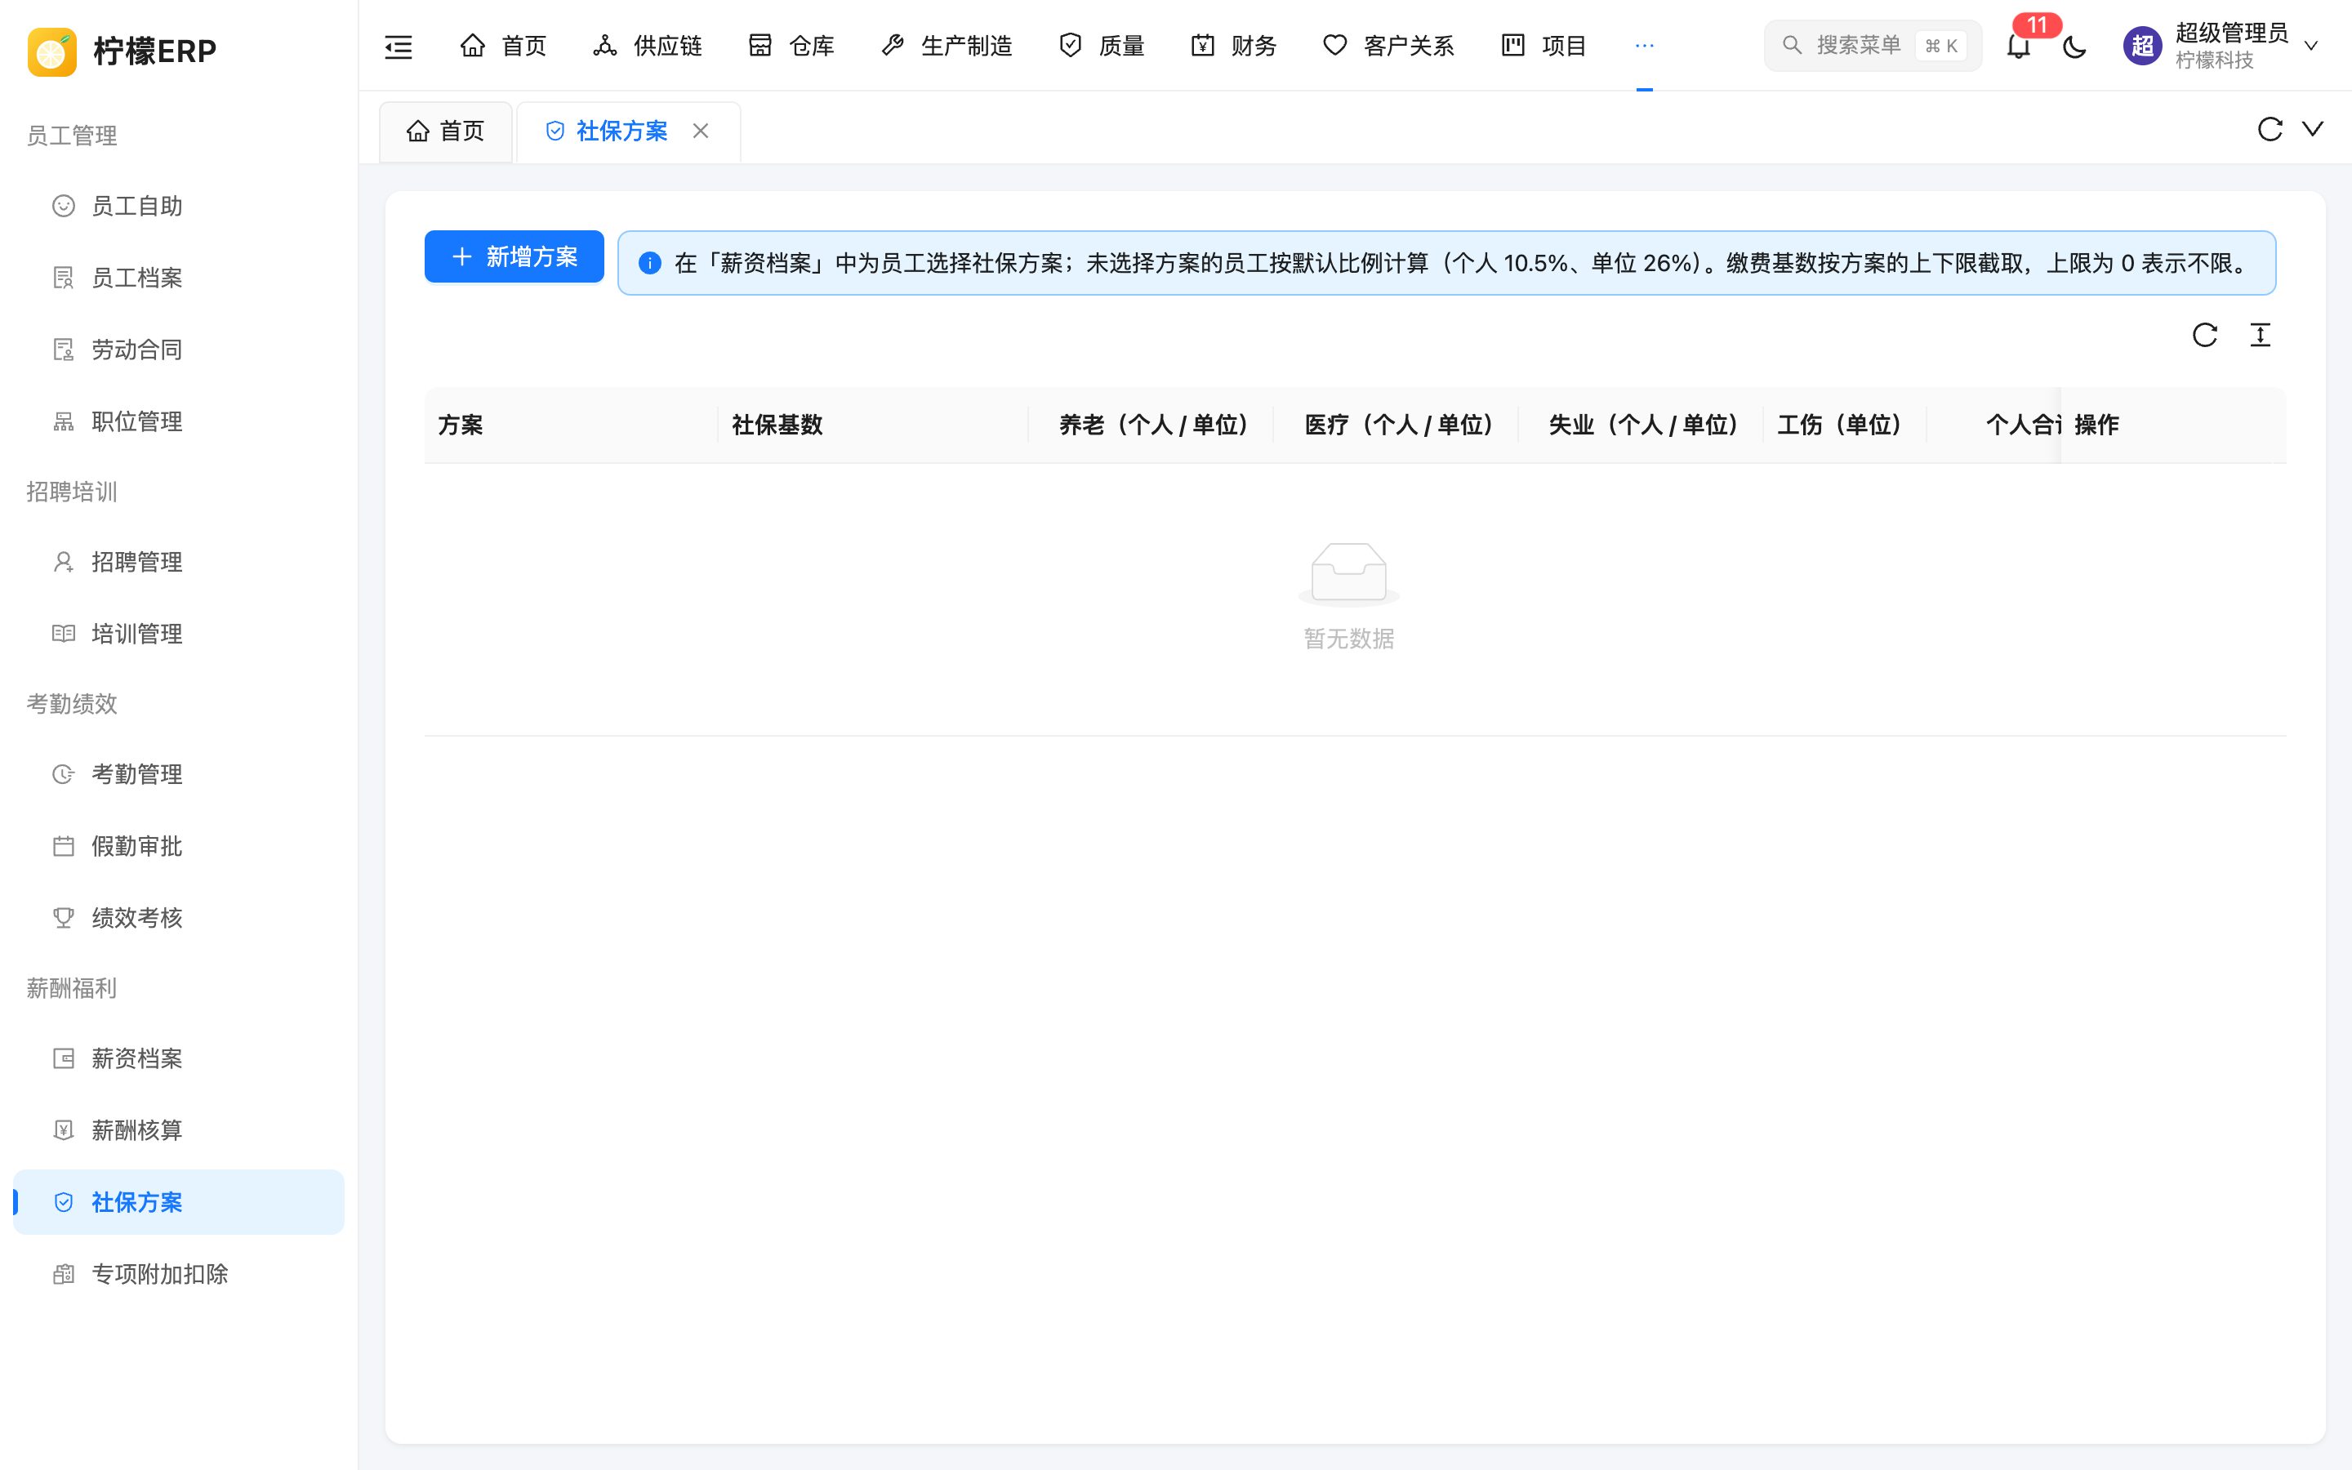Open 财务 in top navigation

click(x=1233, y=46)
